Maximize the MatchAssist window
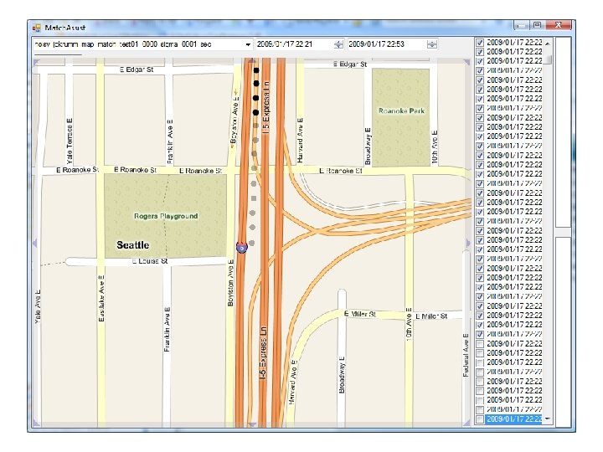 tap(538, 25)
